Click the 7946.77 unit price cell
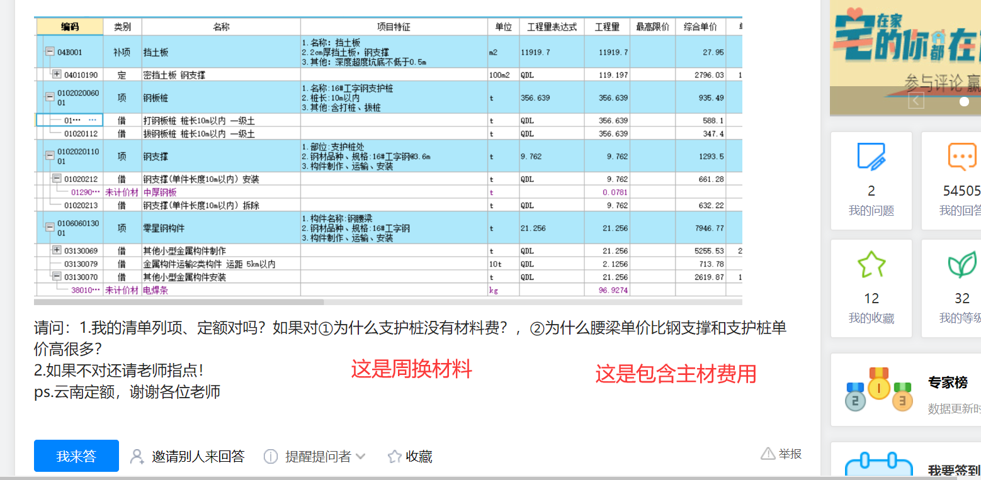 [x=700, y=228]
